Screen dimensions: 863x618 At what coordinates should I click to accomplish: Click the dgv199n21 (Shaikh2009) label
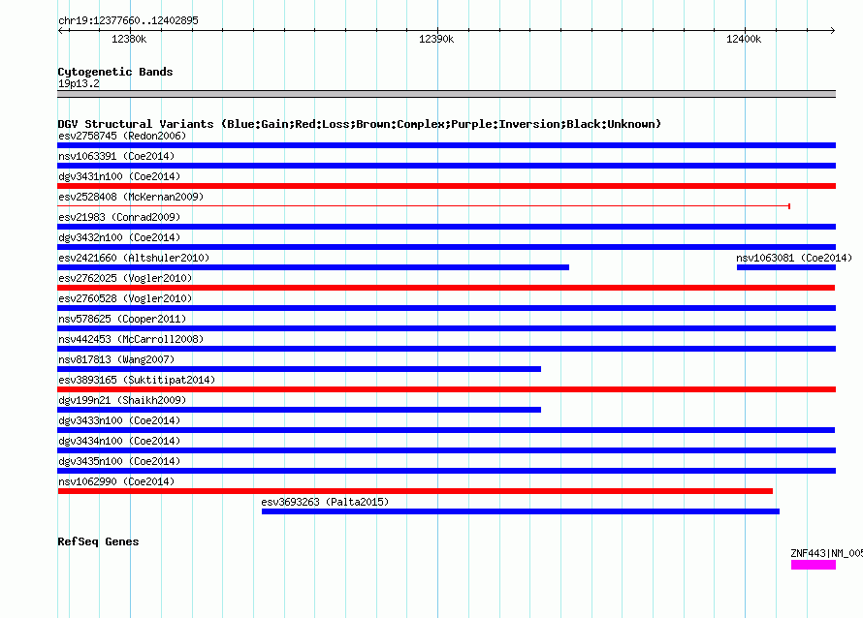click(x=122, y=400)
